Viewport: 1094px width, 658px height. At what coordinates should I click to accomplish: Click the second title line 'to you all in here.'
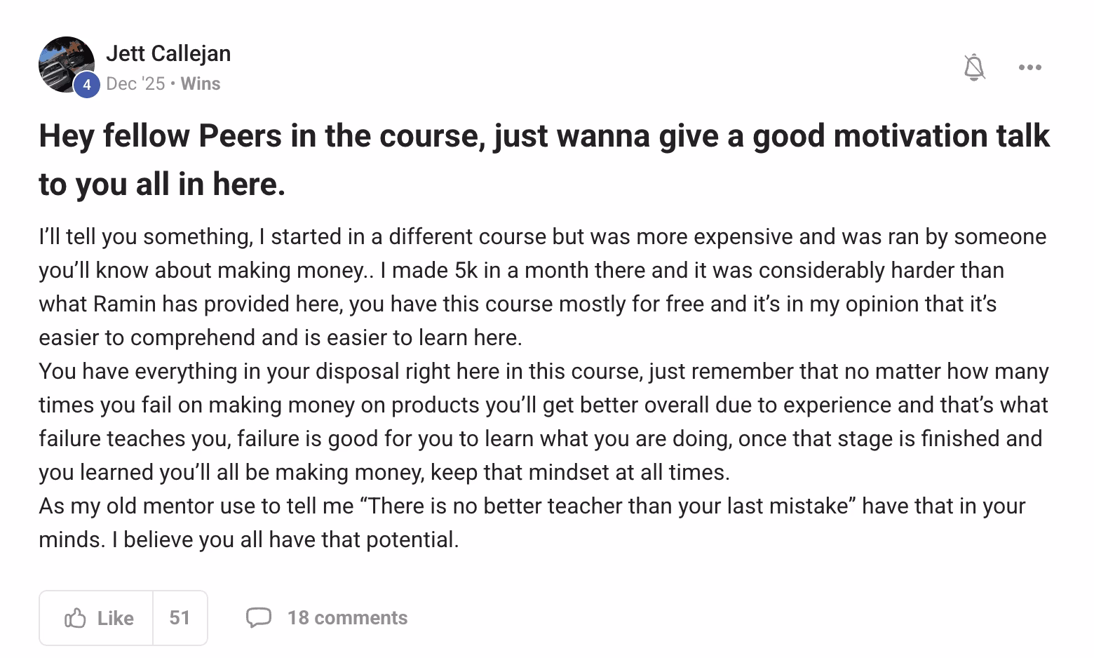pos(162,184)
